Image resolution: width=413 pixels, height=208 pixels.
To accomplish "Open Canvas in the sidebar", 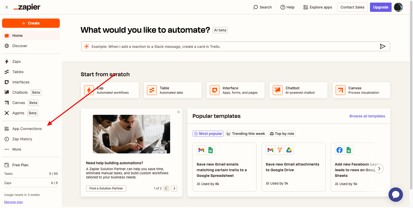I will (31, 103).
